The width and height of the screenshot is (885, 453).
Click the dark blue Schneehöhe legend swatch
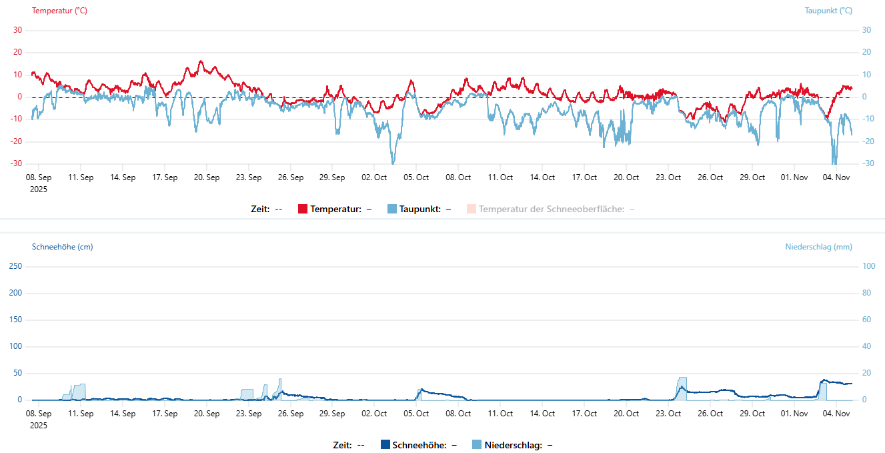[385, 445]
